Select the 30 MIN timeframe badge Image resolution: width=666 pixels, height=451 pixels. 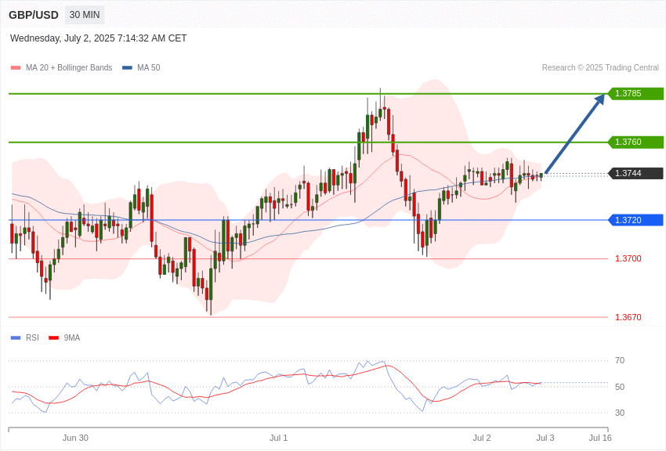[x=85, y=15]
